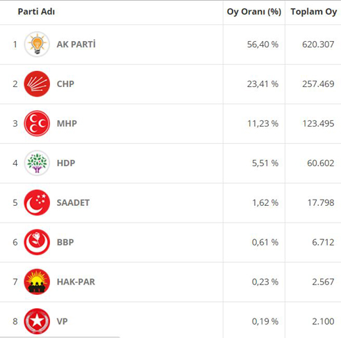Select the BBP rose crescent logo

(x=37, y=242)
